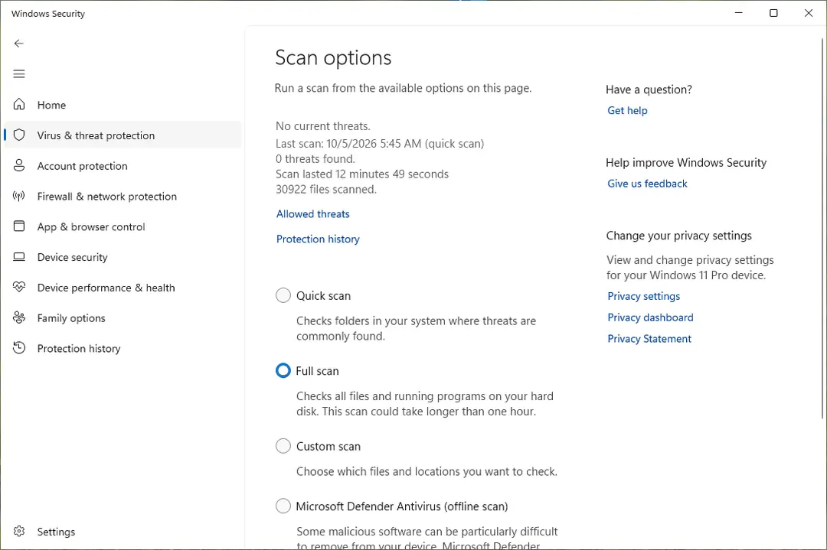Viewport: 827px width, 550px height.
Task: Open the Privacy settings link
Action: (x=643, y=297)
